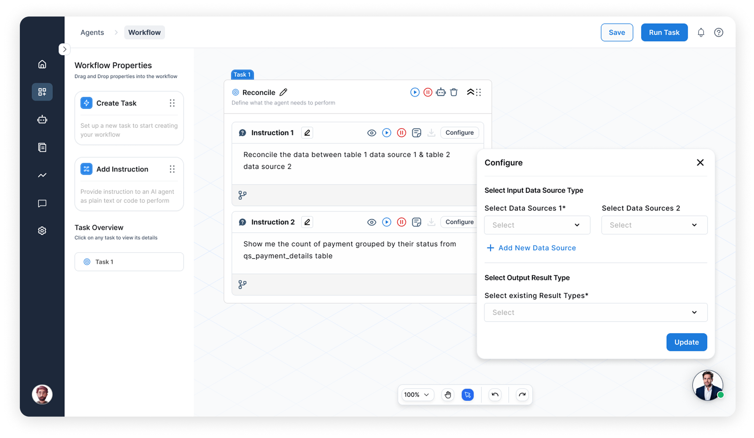Open the existing Result Types dropdown

pyautogui.click(x=595, y=312)
